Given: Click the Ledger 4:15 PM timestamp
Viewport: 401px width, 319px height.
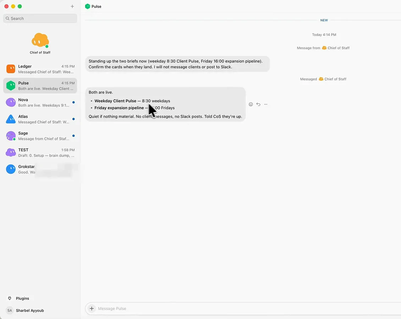Looking at the screenshot, I should 68,66.
